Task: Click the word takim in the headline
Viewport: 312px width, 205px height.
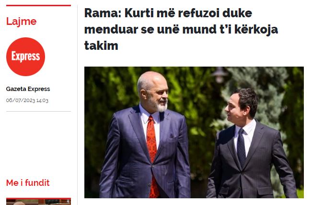Action: [x=101, y=46]
